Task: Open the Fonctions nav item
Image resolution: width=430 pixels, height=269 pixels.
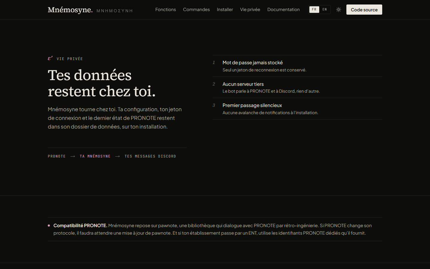Action: point(165,10)
